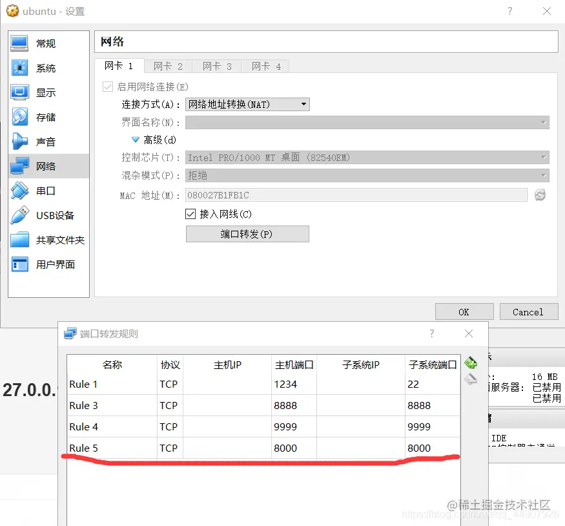Toggle the 接入网线 checkbox
The height and width of the screenshot is (526, 565).
[x=190, y=214]
